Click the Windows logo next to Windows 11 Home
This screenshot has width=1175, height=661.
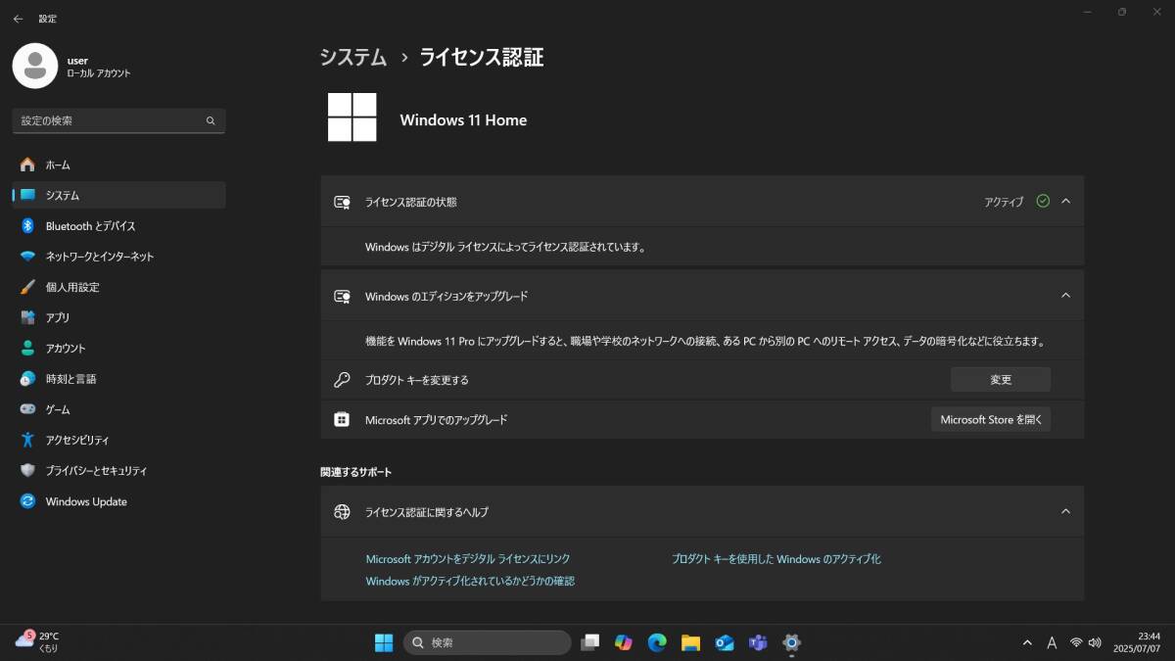tap(352, 118)
